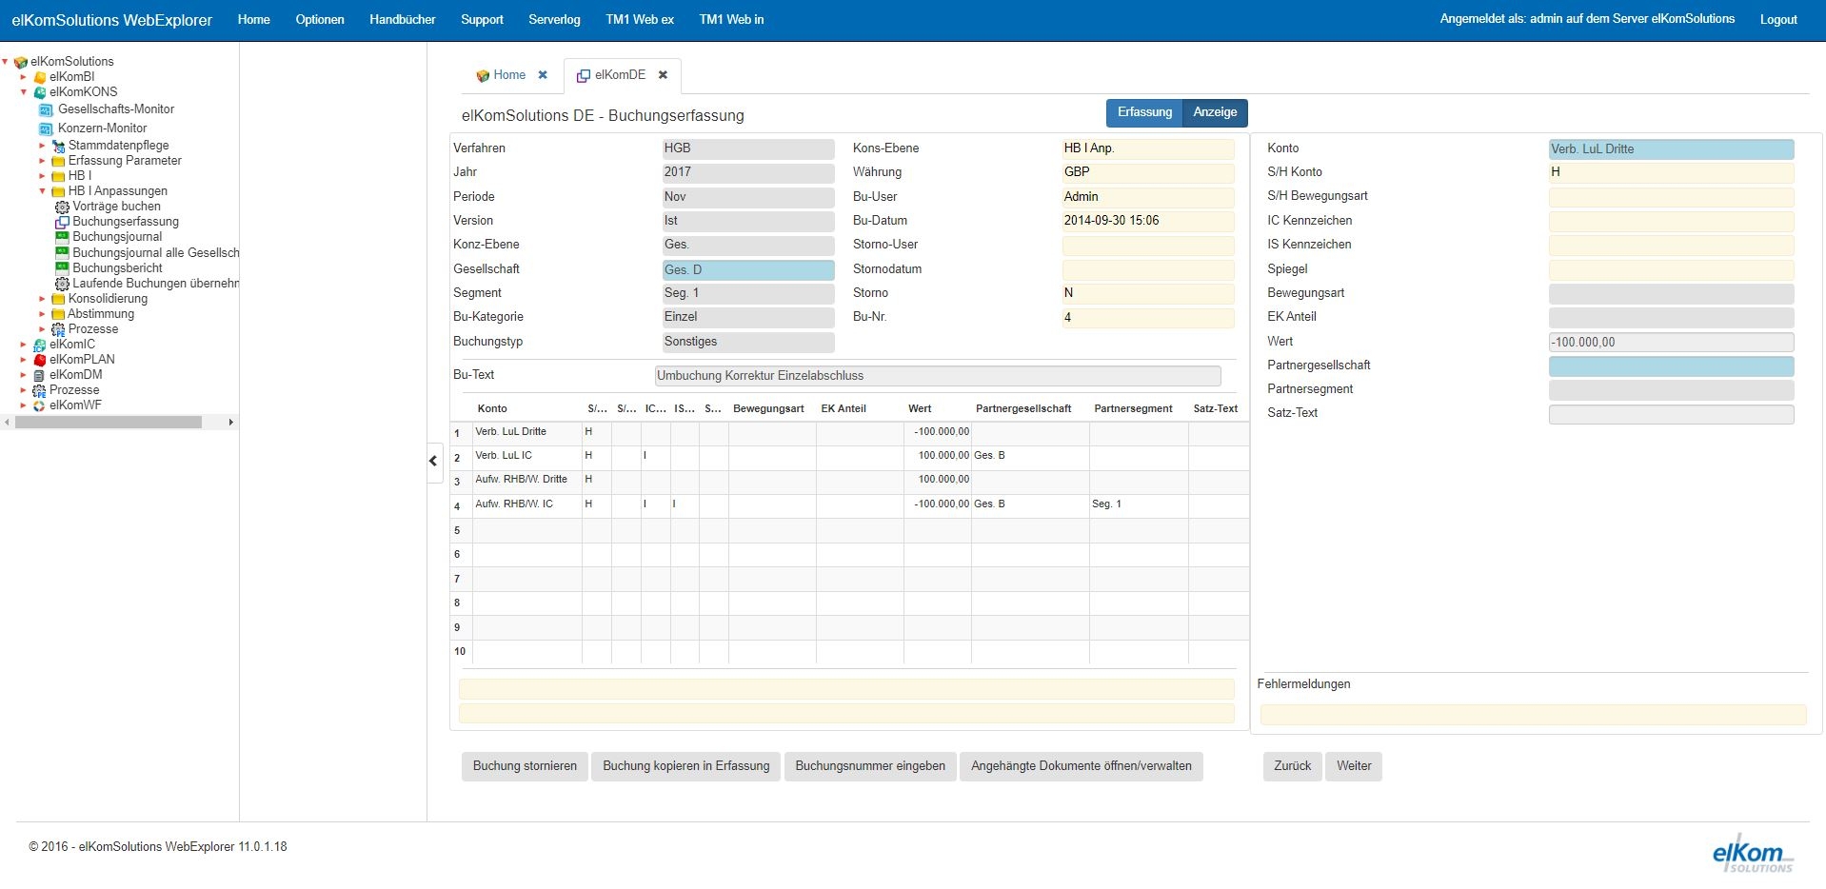
Task: Click the Vorträge buchen gear icon
Action: click(x=62, y=207)
